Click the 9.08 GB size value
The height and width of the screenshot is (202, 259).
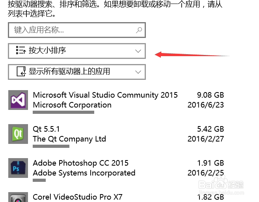[x=210, y=95]
